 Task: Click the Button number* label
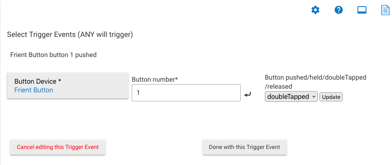click(155, 79)
